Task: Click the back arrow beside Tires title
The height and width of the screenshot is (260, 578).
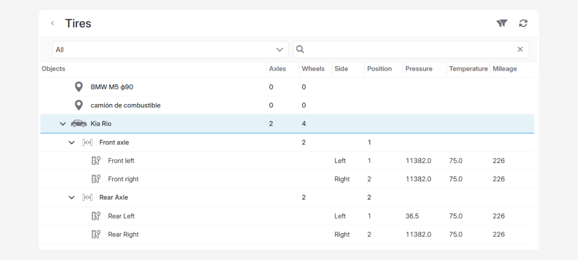Action: coord(53,23)
